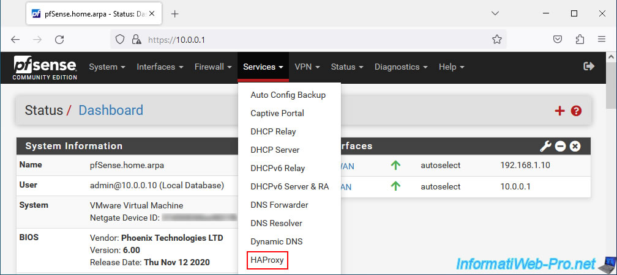Screen dimensions: 617x275
Task: Click the WAN green up arrow status
Action: coord(395,166)
